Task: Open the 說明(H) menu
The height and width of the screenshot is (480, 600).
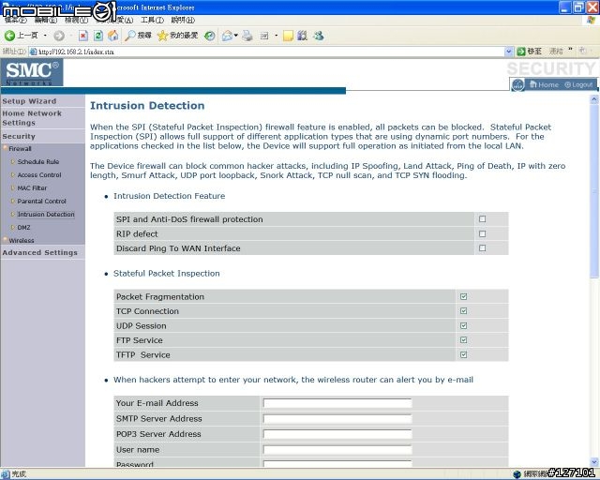Action: tap(183, 20)
